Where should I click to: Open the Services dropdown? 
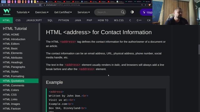tap(83, 12)
